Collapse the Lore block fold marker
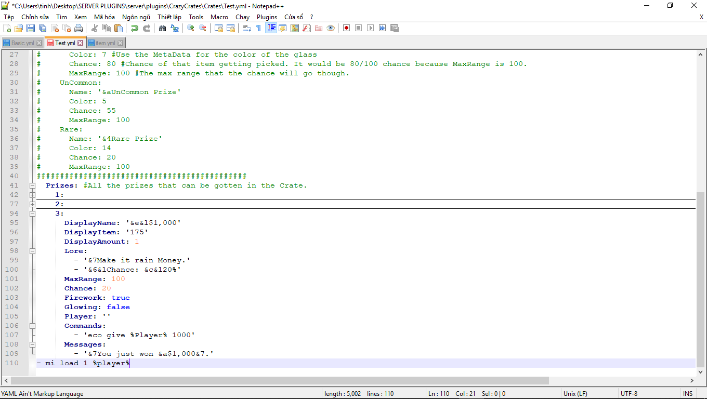 [x=32, y=251]
